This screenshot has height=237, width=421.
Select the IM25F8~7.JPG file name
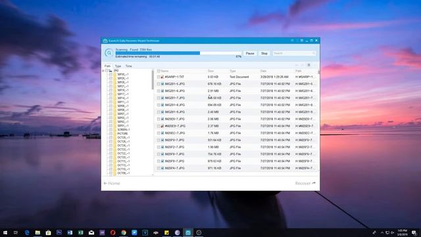click(174, 161)
